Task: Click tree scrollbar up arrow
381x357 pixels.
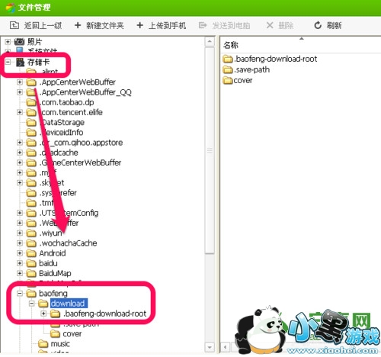Action: click(210, 41)
